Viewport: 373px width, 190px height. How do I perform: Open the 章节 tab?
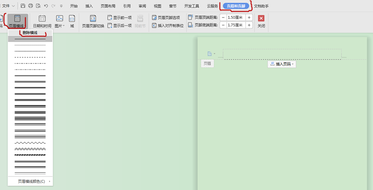coord(173,6)
